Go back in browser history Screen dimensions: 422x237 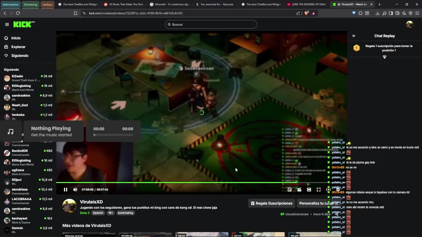pos(5,13)
